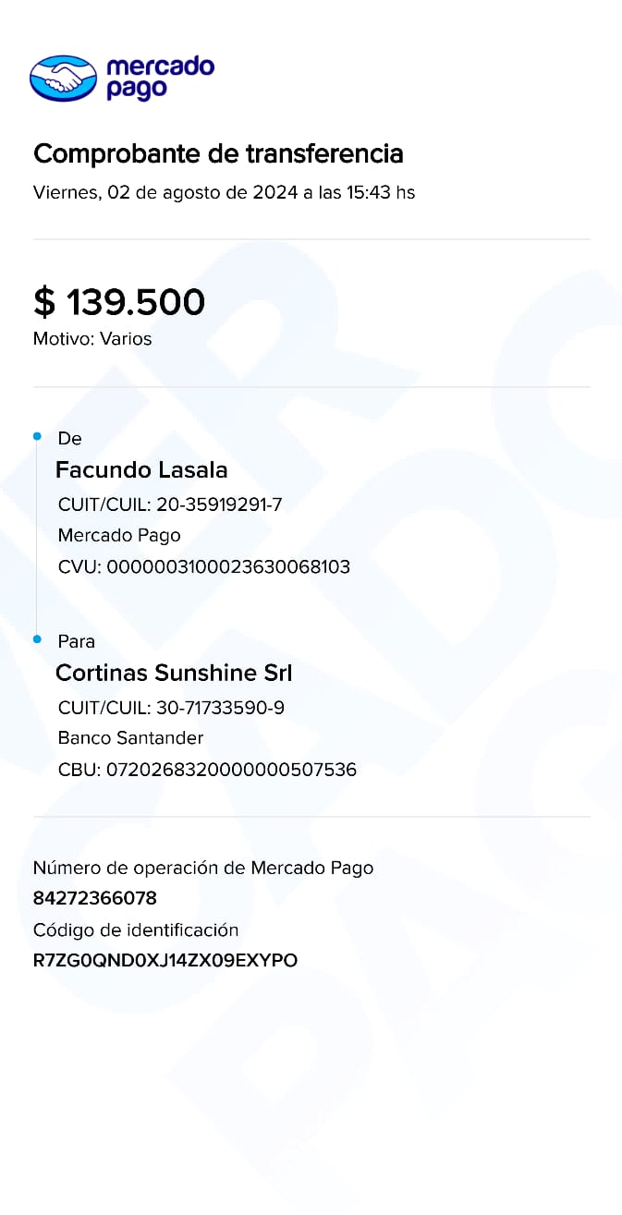Image resolution: width=622 pixels, height=1215 pixels.
Task: Click the blue dot beside De
Action: click(37, 436)
